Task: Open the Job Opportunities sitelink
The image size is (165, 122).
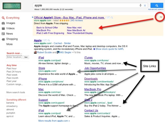Action: pos(95,68)
